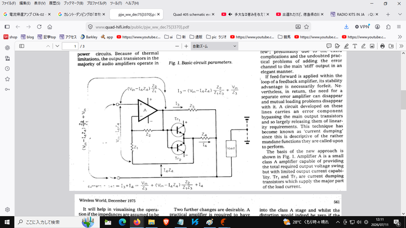
Task: Show more bookmarks overflow chevron
Action: (400, 37)
